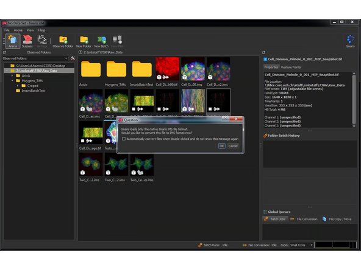
Task: Open the Zoom Small Icons dropdown
Action: point(301,245)
